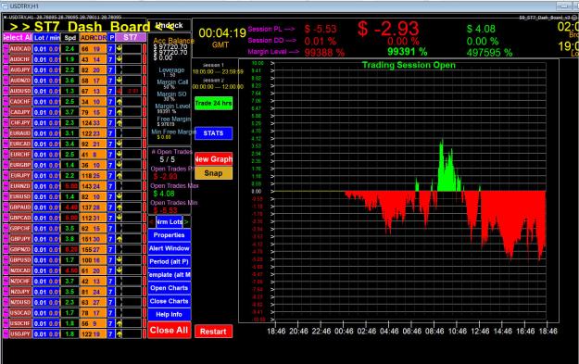Click the red Restart button
The image size is (579, 364).
(213, 332)
